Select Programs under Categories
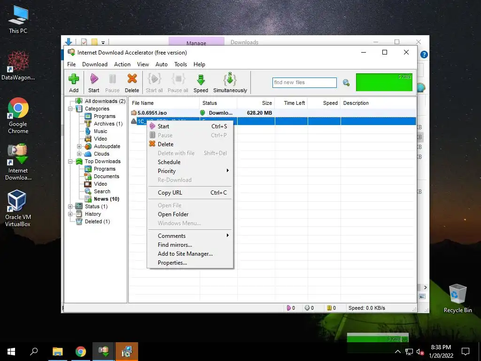The width and height of the screenshot is (481, 361). [x=105, y=116]
